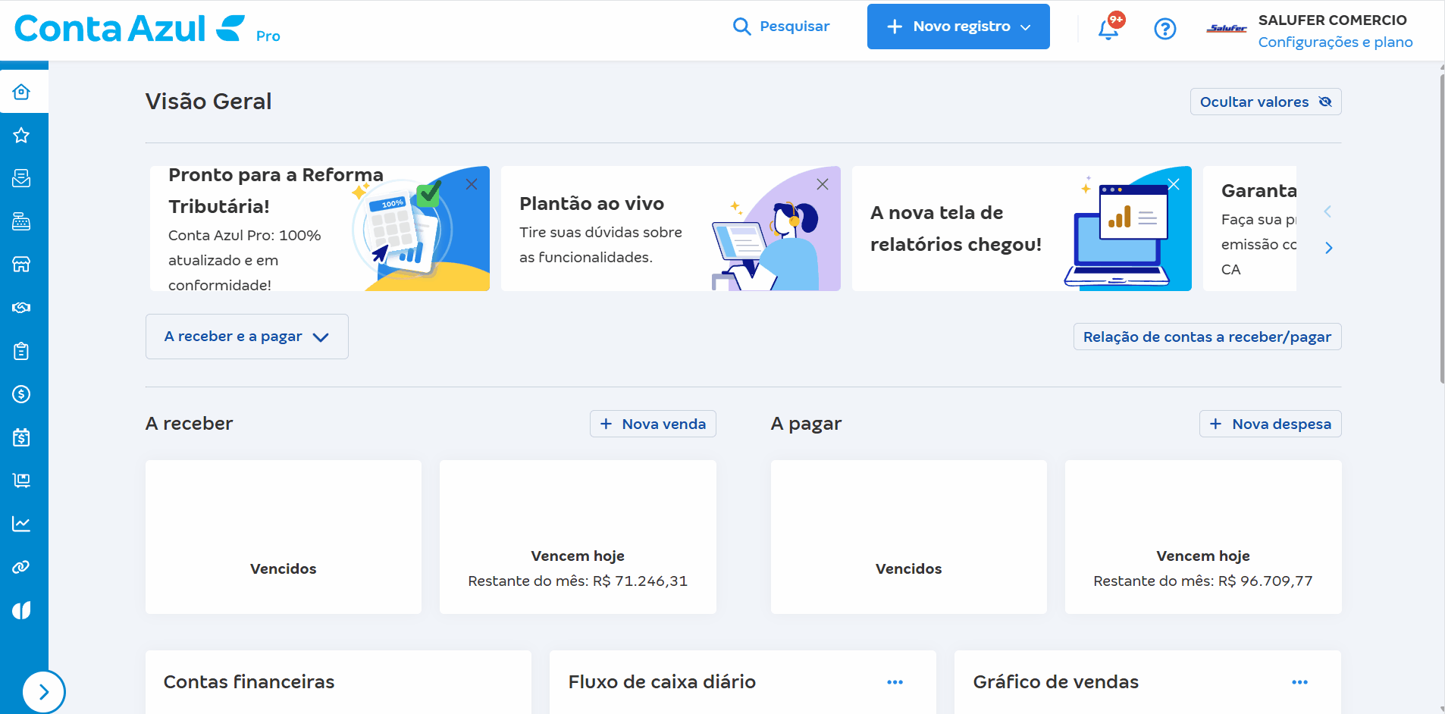Image resolution: width=1445 pixels, height=714 pixels.
Task: Open the envelope inbox icon in sidebar
Action: point(21,178)
